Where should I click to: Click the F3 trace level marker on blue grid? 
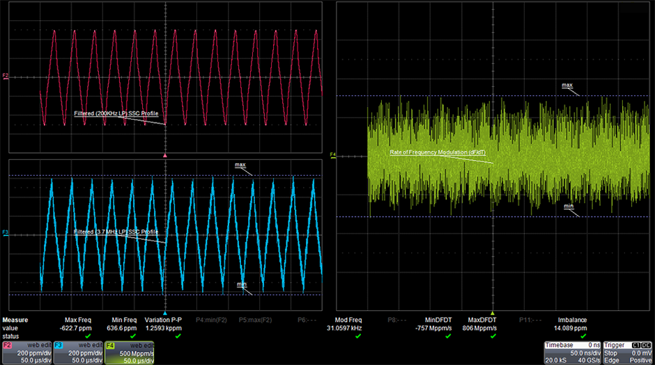coord(6,234)
